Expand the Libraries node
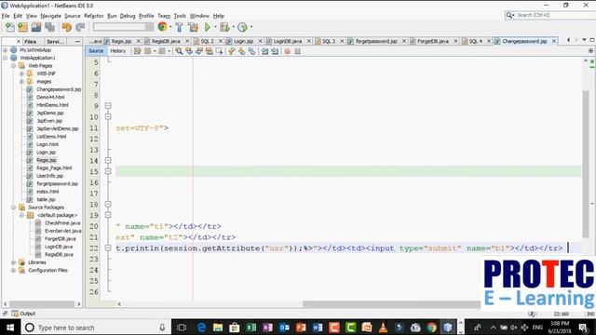596x335 pixels. click(x=13, y=262)
